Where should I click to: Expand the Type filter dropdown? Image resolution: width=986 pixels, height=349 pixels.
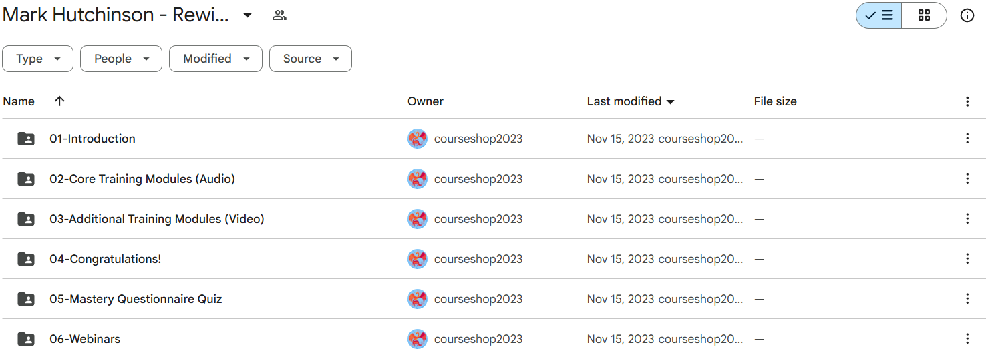point(38,59)
